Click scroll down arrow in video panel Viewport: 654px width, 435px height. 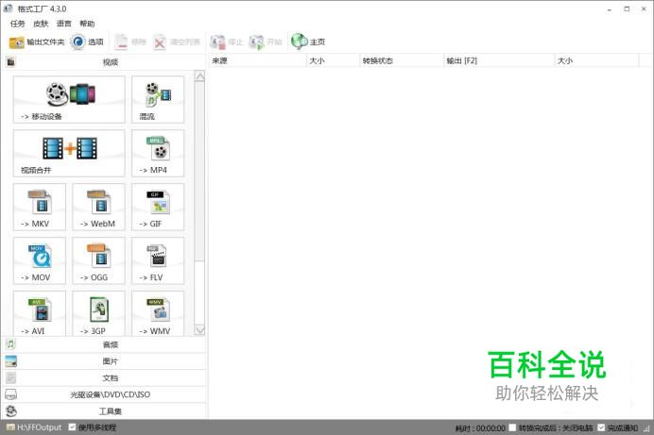[199, 329]
